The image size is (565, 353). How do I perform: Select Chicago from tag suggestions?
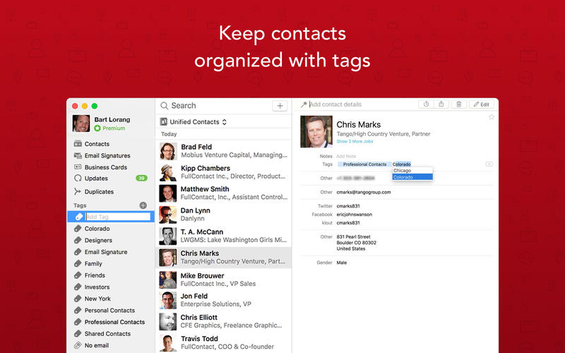tap(403, 171)
